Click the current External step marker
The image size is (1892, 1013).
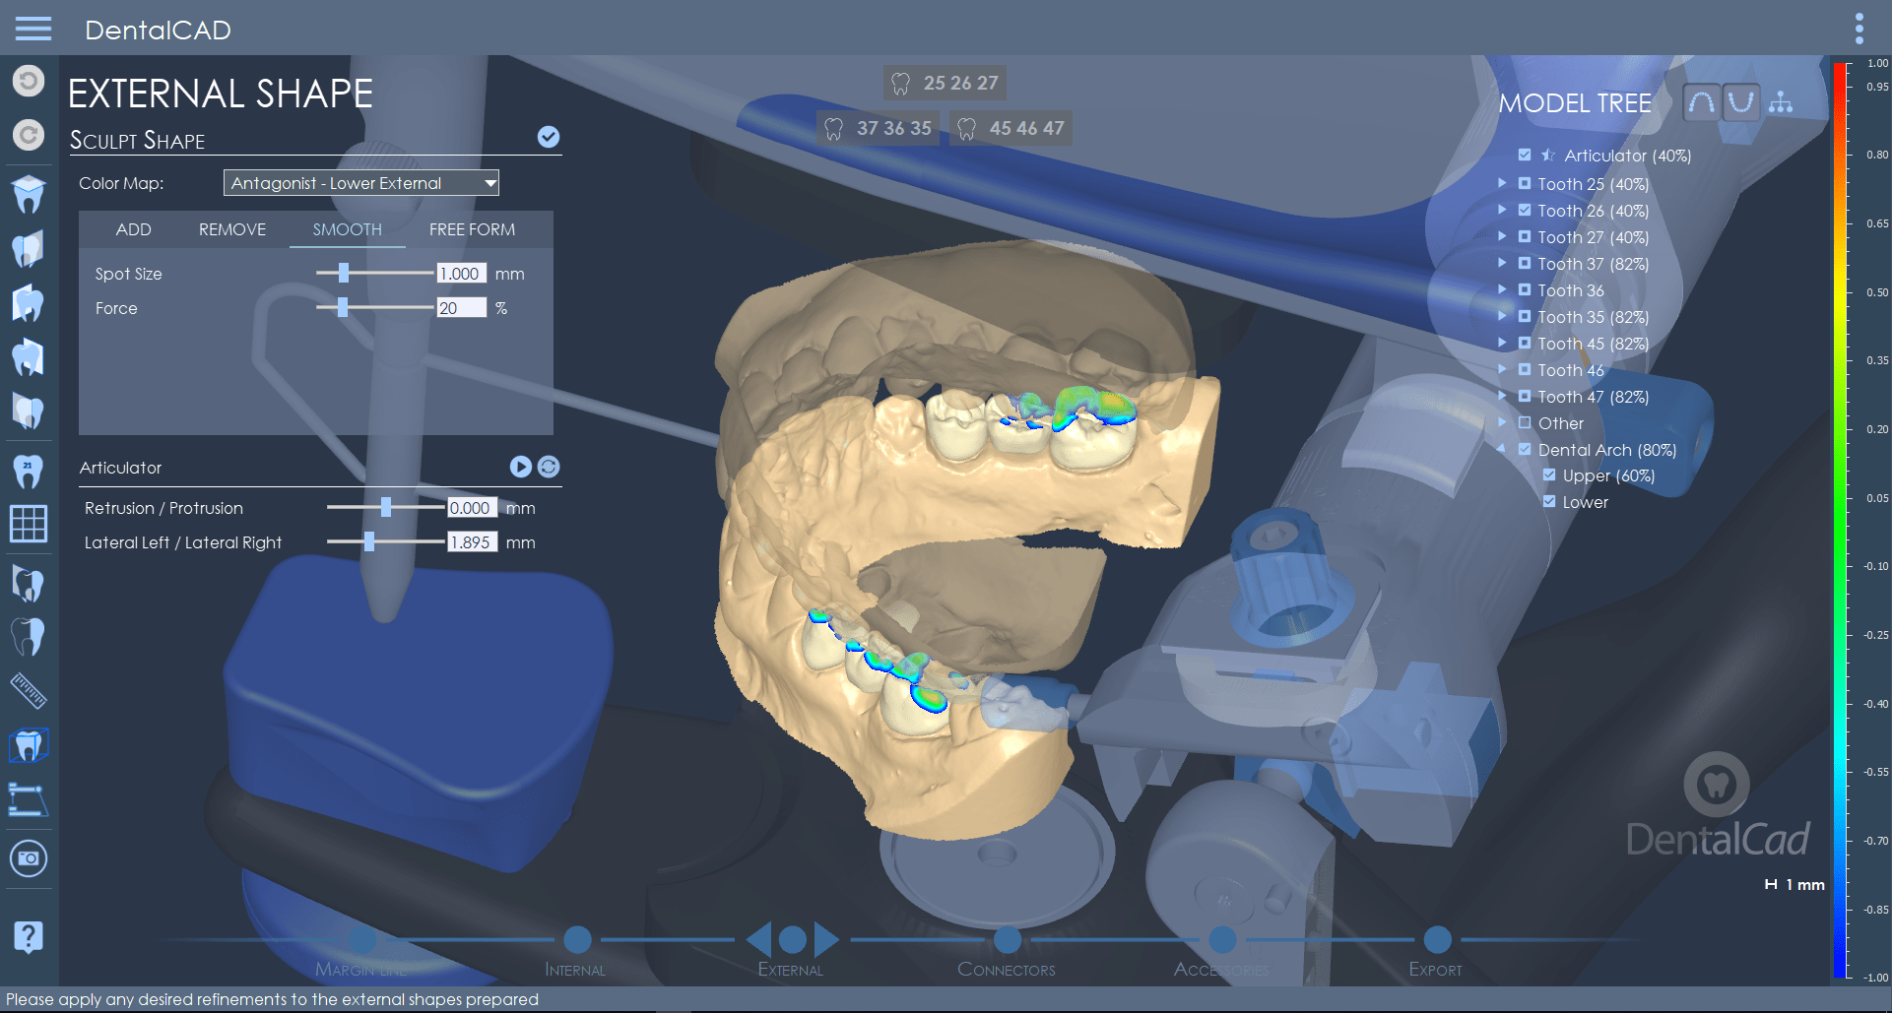pos(793,939)
